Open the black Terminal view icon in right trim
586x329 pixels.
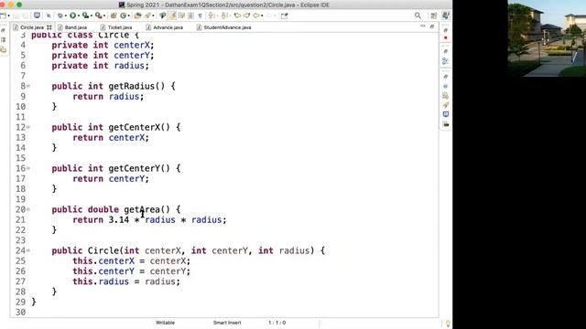point(446,124)
